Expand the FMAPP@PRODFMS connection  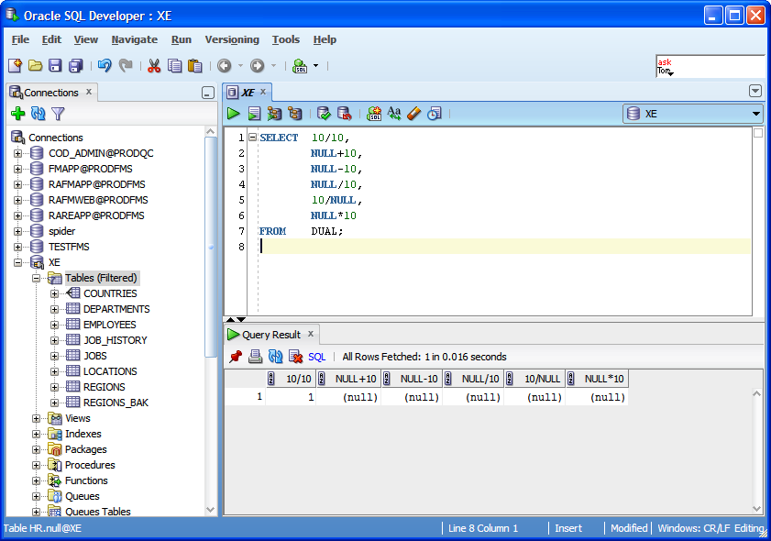(x=17, y=170)
